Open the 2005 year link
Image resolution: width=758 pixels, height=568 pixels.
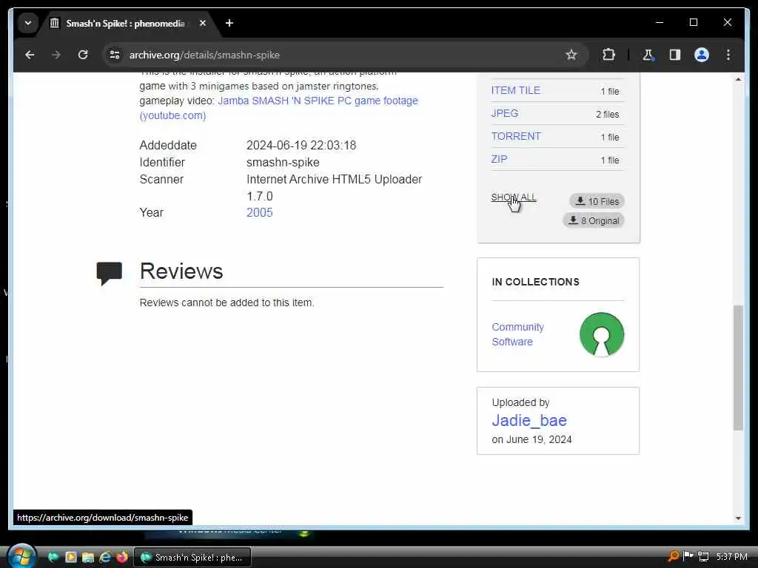260,212
